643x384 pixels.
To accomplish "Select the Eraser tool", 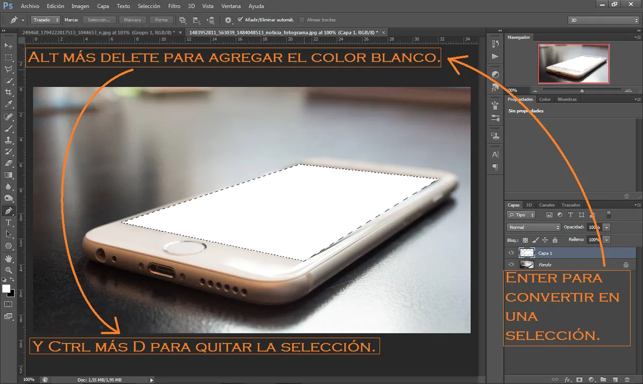I will [9, 163].
